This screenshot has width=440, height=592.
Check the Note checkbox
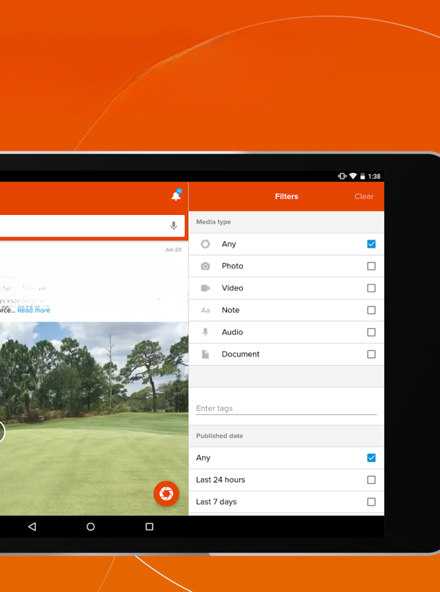pos(371,310)
